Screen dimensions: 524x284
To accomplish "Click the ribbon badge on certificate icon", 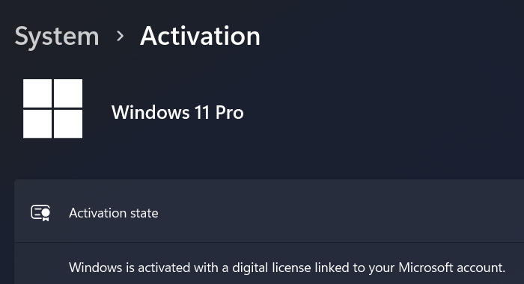I will (x=46, y=214).
